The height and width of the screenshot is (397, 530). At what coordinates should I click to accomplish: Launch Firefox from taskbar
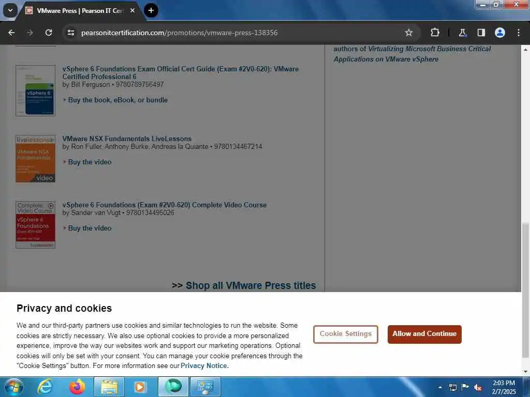pos(77,387)
